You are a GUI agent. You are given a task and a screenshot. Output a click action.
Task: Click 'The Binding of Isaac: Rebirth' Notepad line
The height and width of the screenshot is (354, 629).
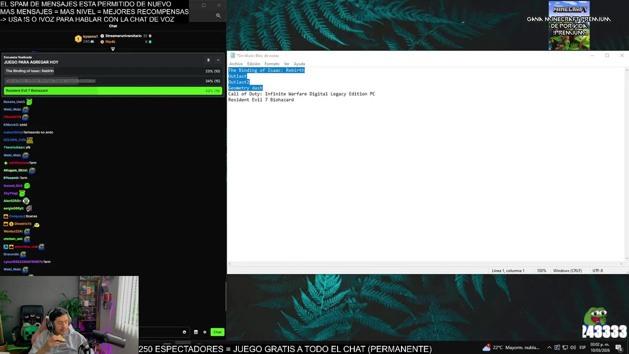(266, 70)
